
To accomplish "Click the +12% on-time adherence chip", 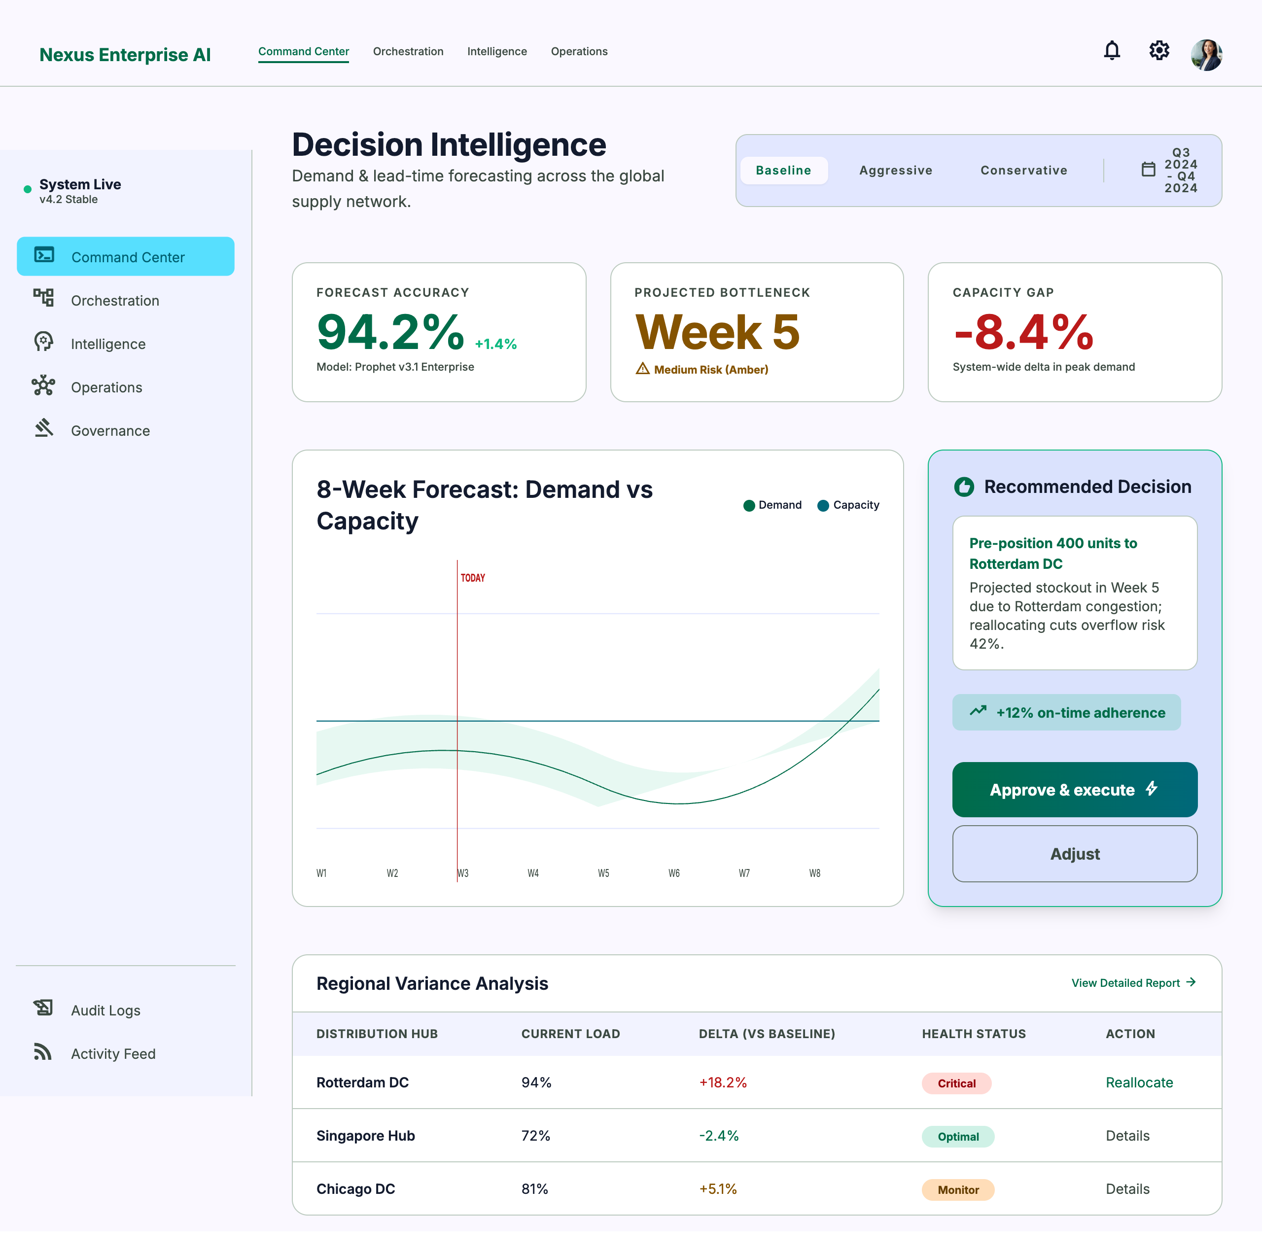I will pyautogui.click(x=1066, y=712).
